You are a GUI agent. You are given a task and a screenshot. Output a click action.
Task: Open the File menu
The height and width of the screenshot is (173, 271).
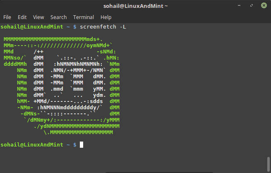(7, 17)
